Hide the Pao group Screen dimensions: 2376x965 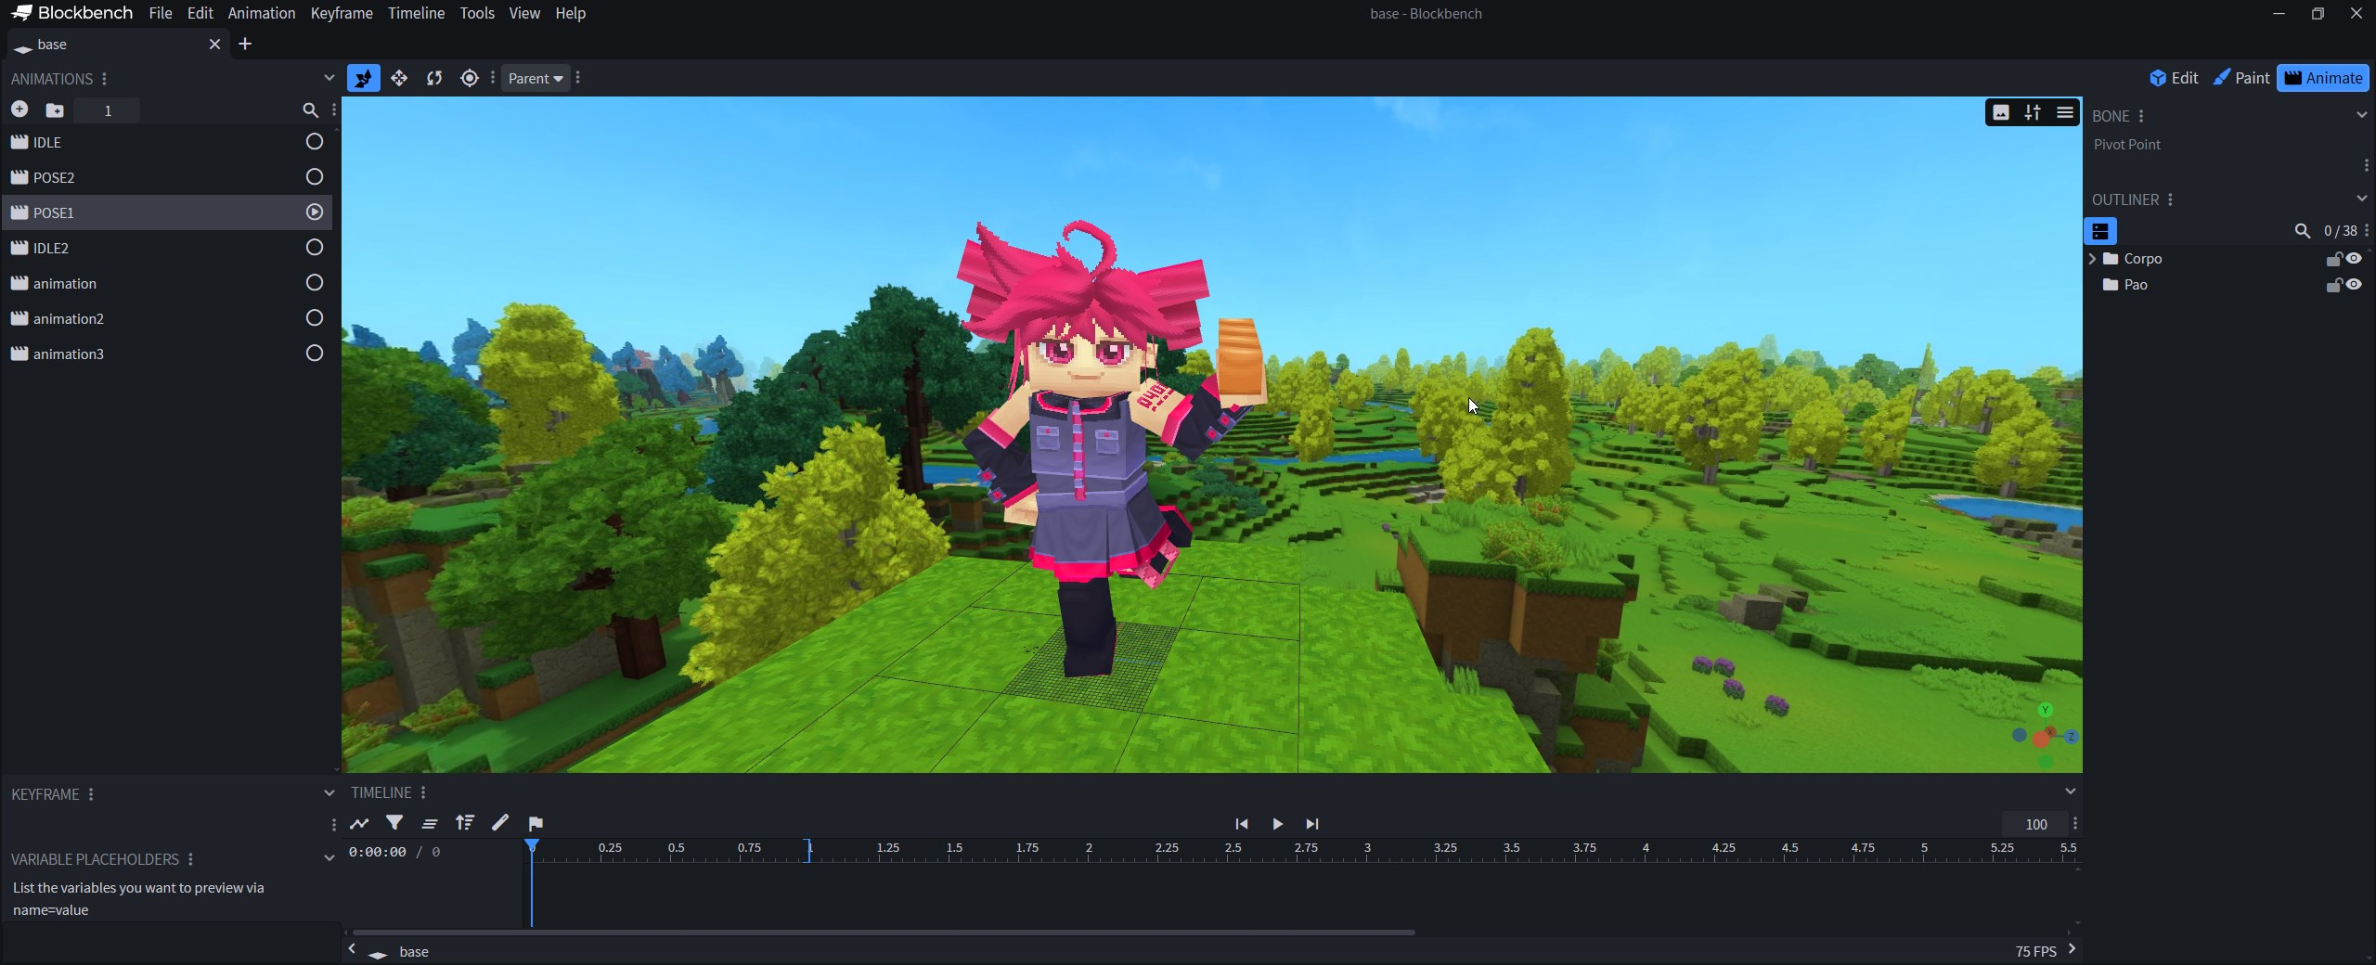[x=2354, y=285]
